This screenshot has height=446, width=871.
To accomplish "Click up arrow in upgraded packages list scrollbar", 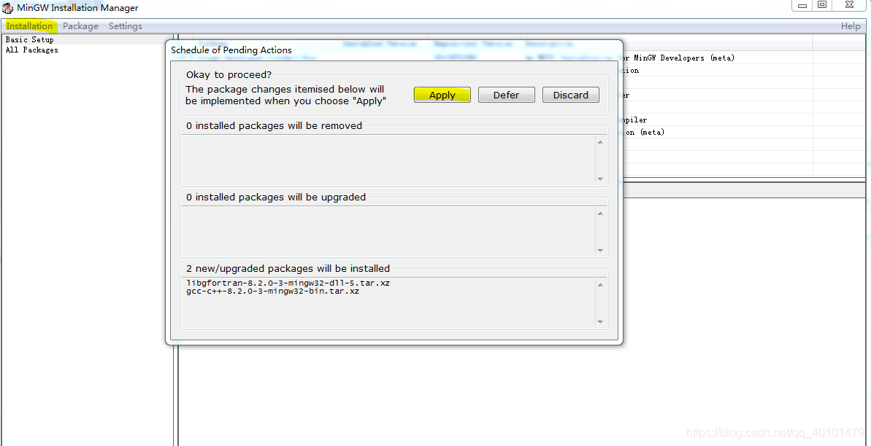I will pos(600,214).
